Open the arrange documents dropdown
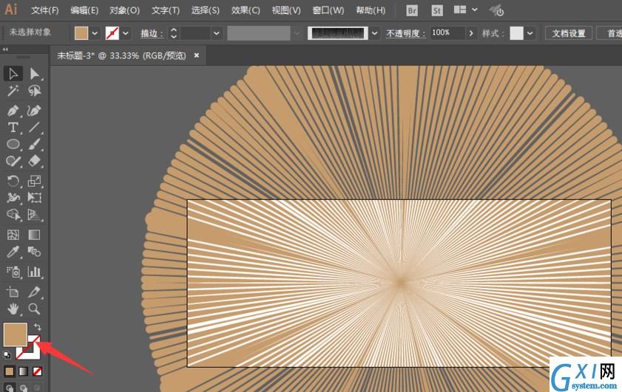622x392 pixels. tap(466, 10)
